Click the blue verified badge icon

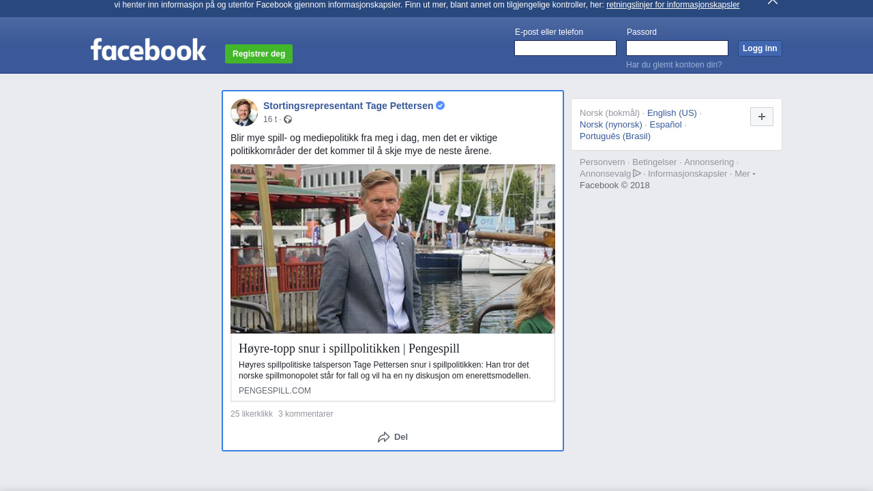tap(441, 105)
